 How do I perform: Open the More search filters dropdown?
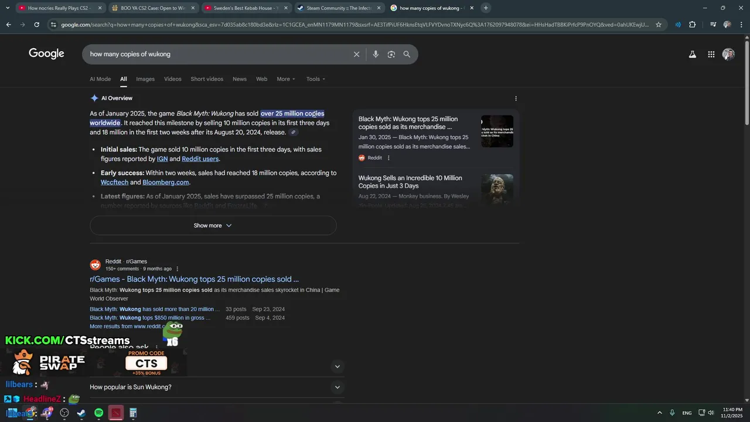pyautogui.click(x=286, y=79)
